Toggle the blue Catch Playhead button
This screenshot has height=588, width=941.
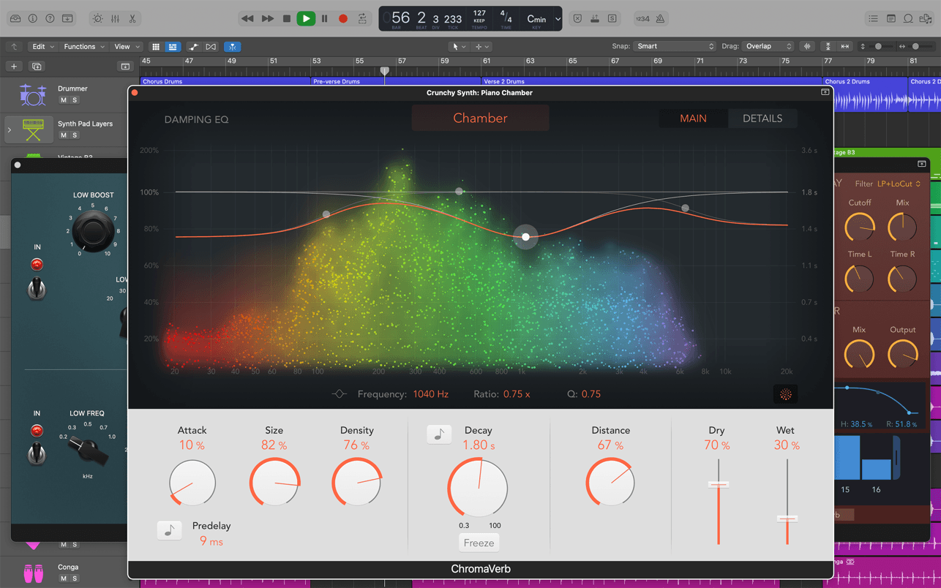[232, 47]
